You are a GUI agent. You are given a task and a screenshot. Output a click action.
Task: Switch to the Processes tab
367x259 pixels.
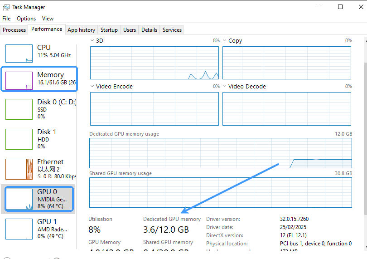tap(14, 30)
